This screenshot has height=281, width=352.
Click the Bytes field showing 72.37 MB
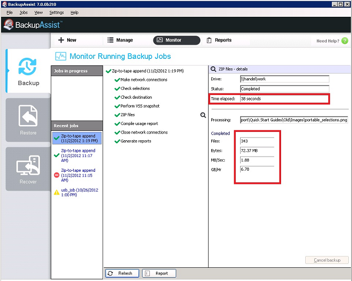click(x=257, y=150)
